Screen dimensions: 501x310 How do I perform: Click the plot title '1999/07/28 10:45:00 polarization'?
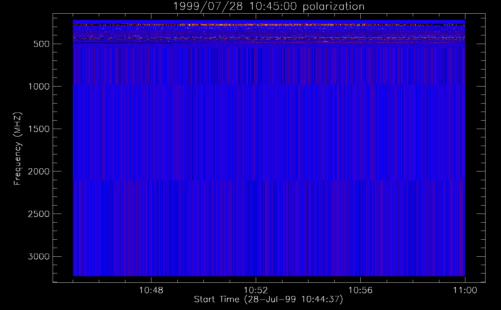[269, 7]
